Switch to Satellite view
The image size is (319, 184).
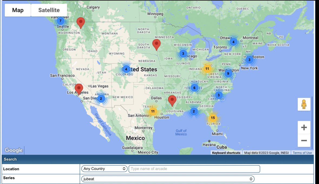49,10
